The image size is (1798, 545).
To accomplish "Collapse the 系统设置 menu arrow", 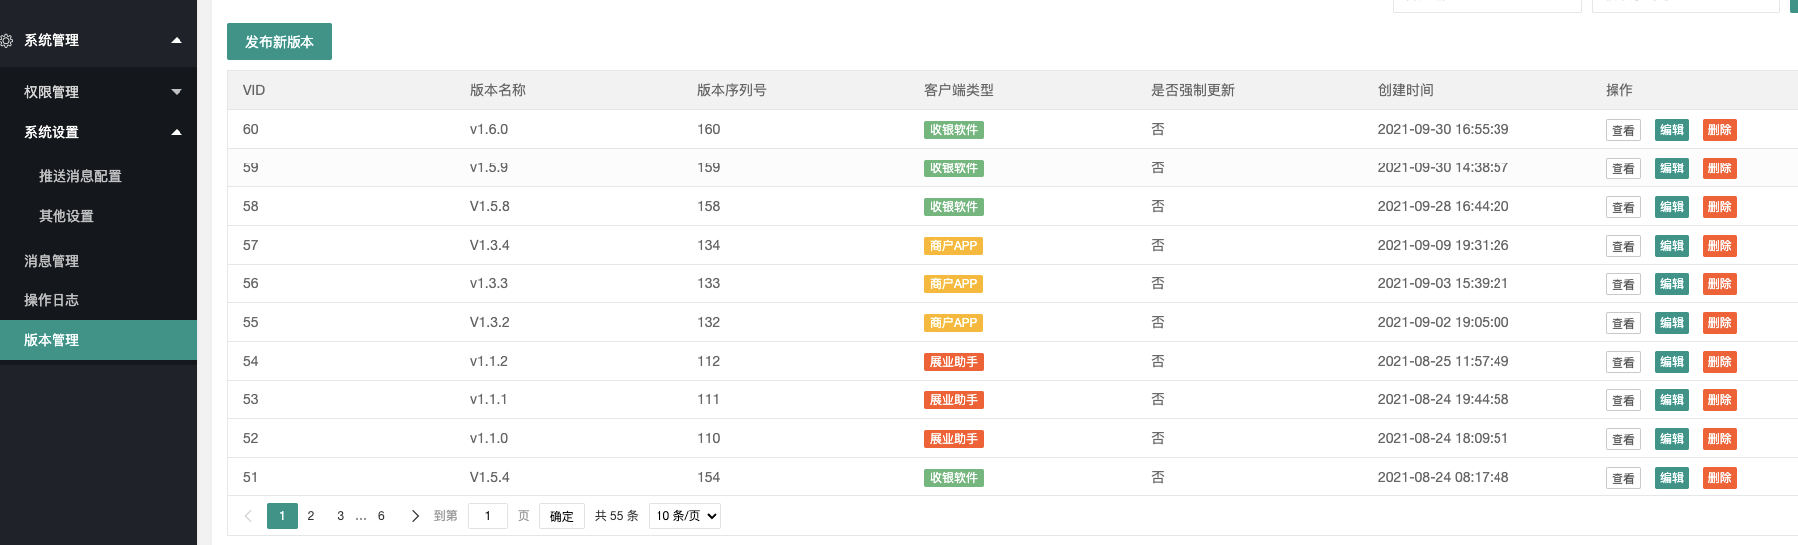I will (177, 132).
